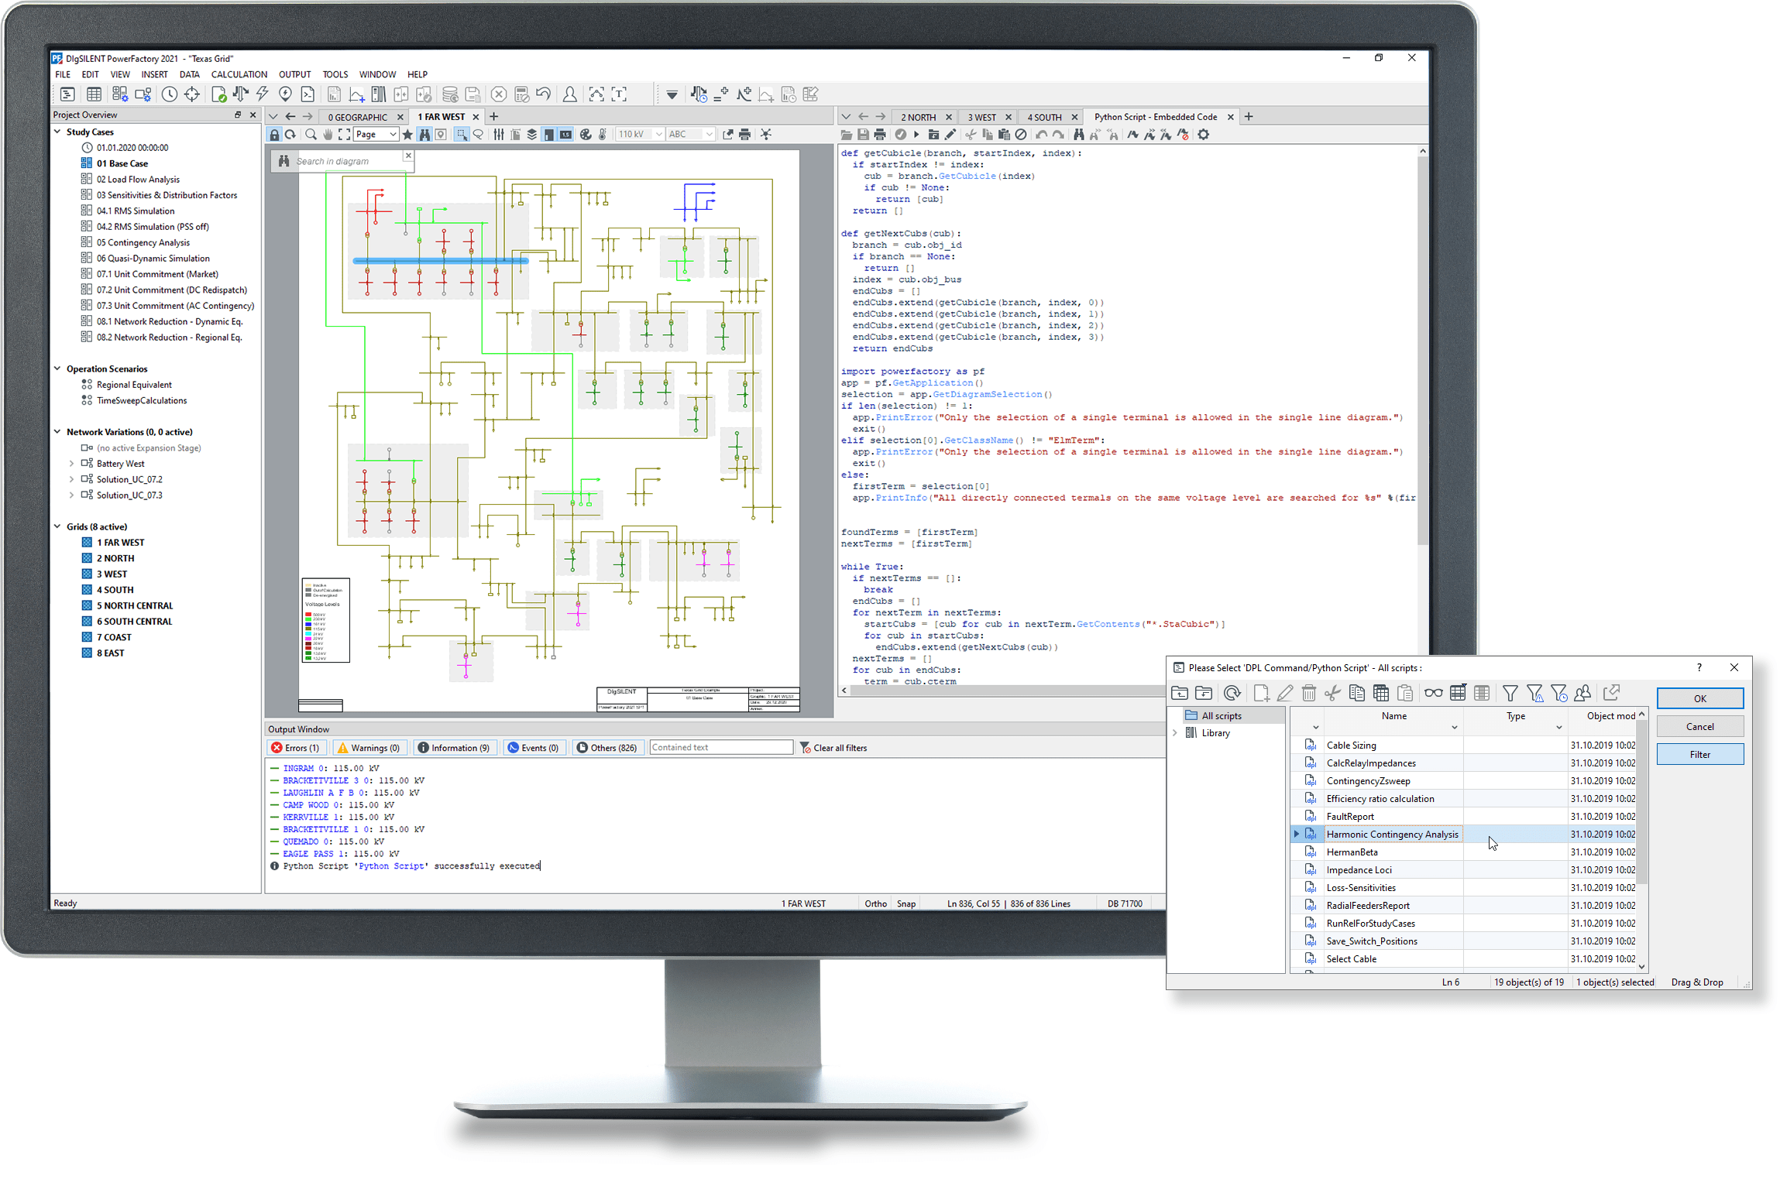Toggle the Snap status bar setting
The image size is (1780, 1186).
coord(905,903)
